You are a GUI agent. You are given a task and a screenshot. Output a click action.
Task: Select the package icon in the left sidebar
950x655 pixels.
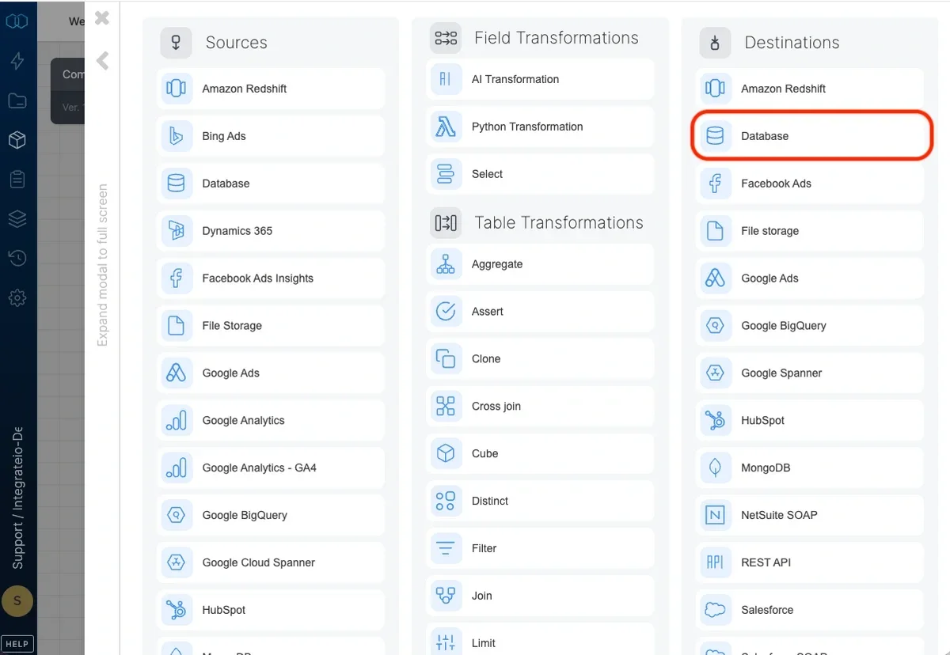[x=17, y=140]
